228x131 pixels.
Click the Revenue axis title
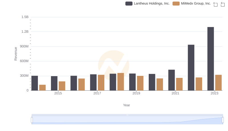click(x=16, y=54)
